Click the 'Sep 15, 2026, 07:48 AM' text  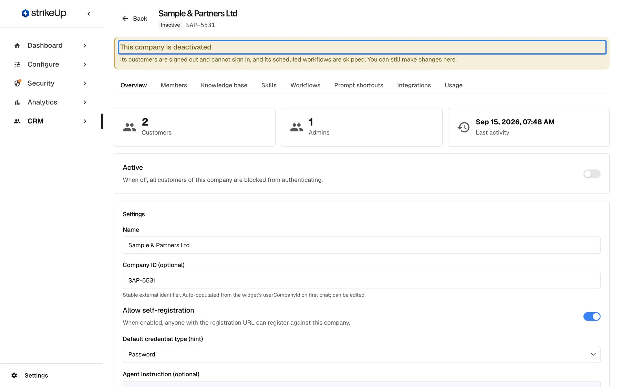coord(515,122)
